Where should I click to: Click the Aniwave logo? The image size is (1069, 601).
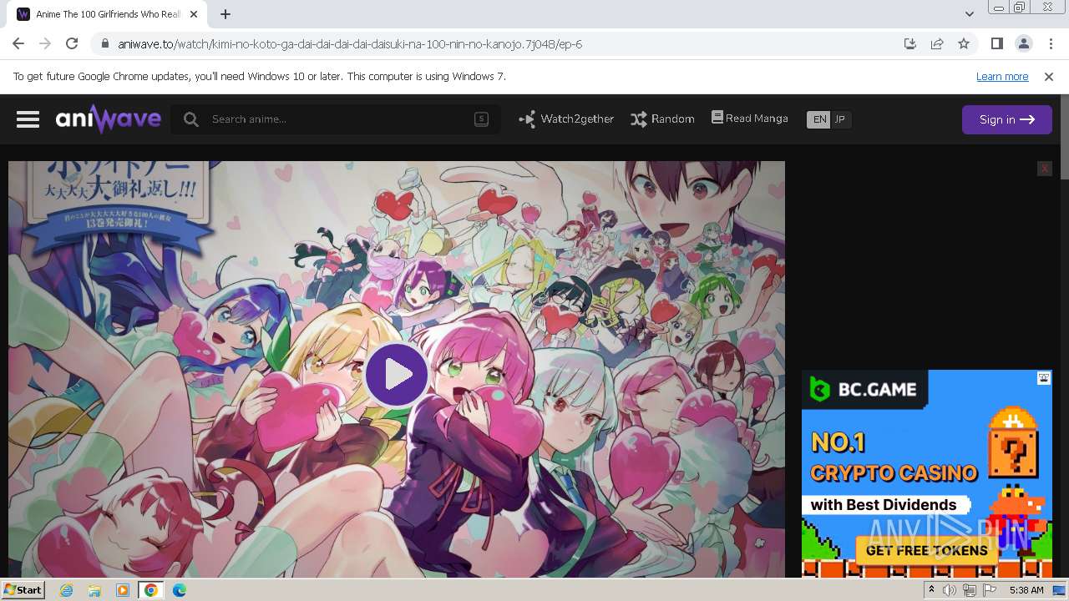click(109, 119)
